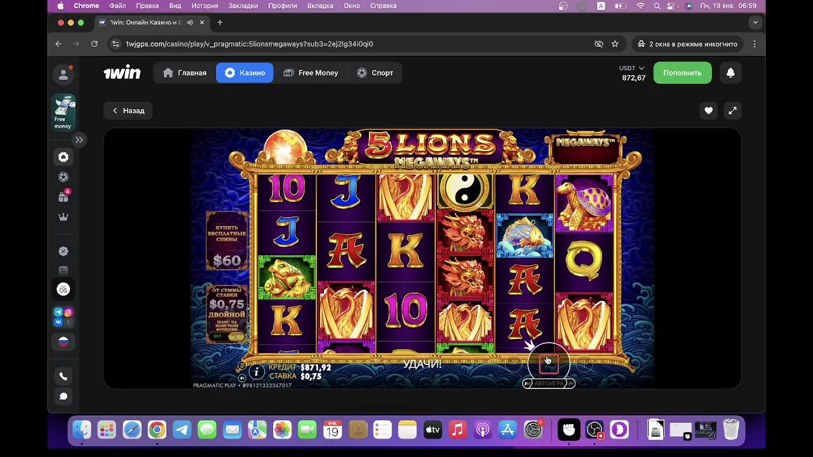Select the 1win Онлайн Казино tab
This screenshot has height=457, width=813.
coord(151,22)
